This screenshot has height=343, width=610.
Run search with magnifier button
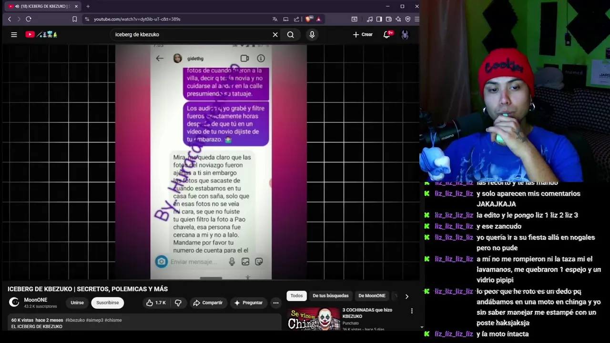tap(290, 34)
